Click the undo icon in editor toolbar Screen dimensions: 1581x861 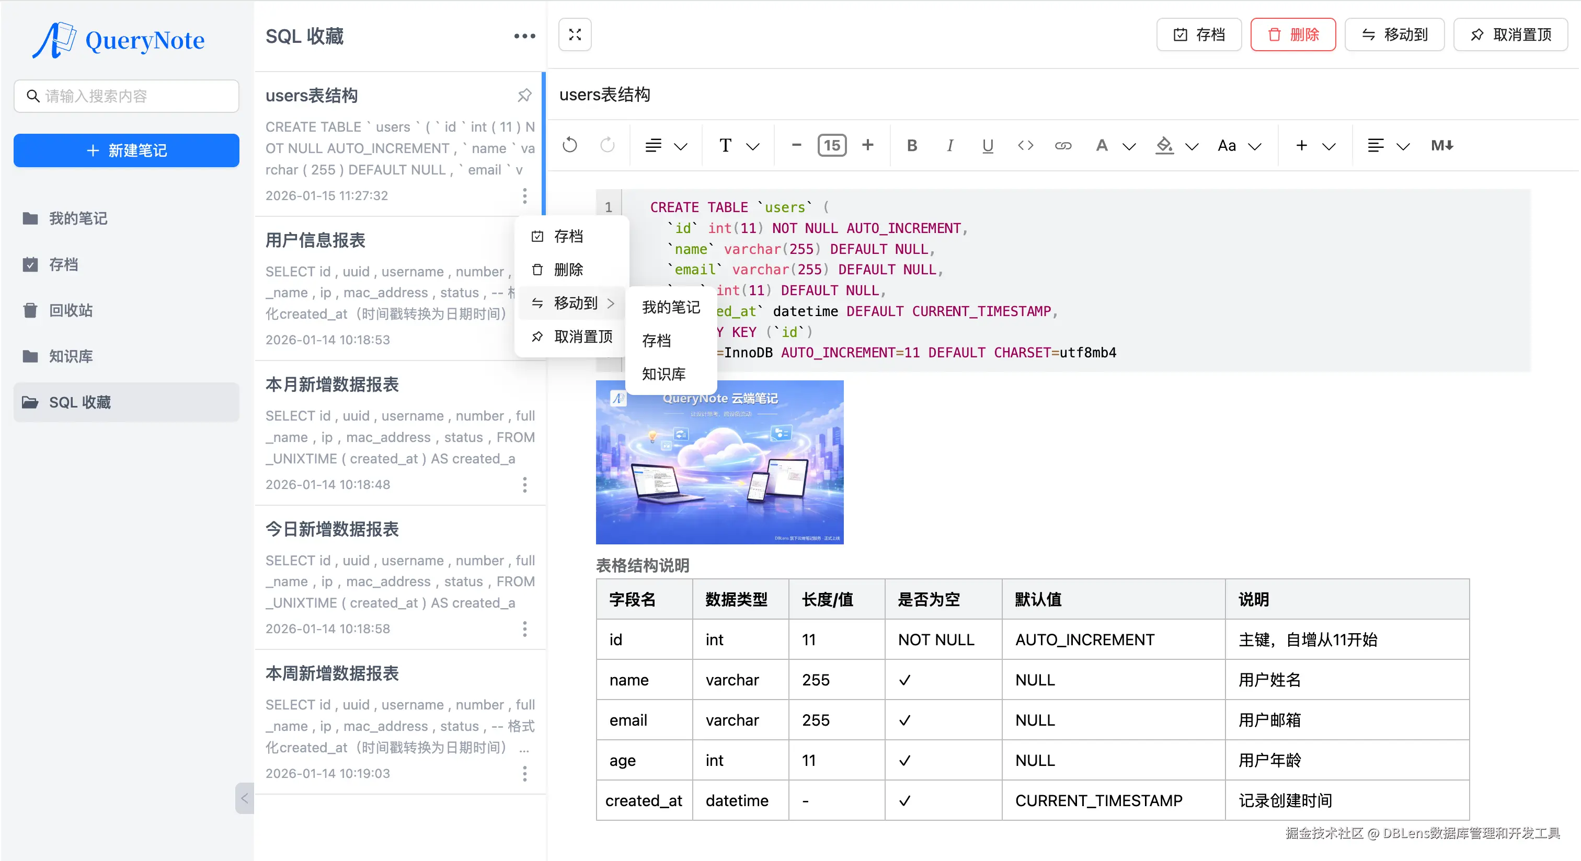pos(569,145)
